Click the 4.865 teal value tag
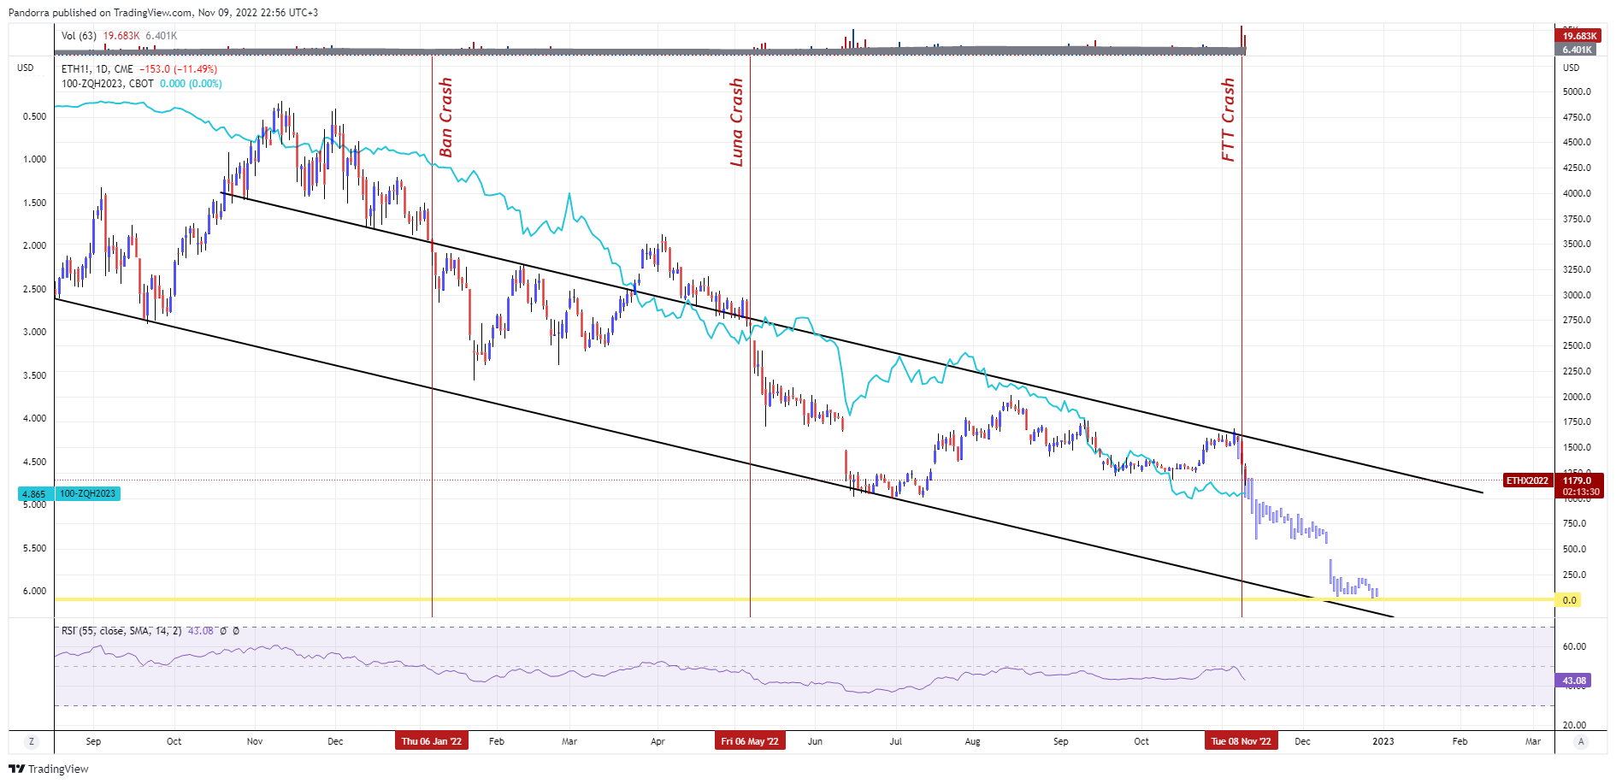 [x=34, y=494]
